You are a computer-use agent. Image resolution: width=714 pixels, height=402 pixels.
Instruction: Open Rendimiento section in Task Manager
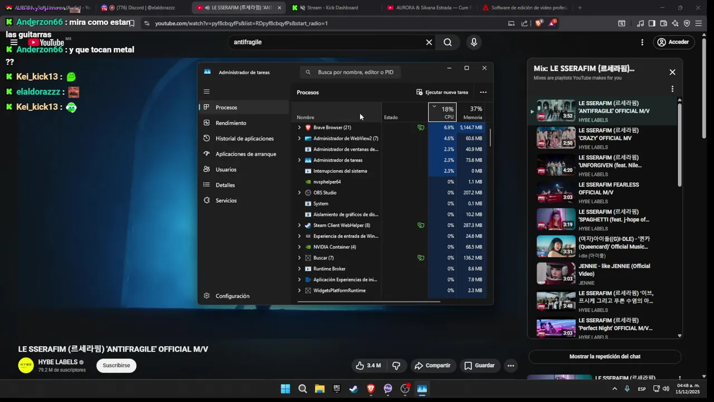[244, 123]
